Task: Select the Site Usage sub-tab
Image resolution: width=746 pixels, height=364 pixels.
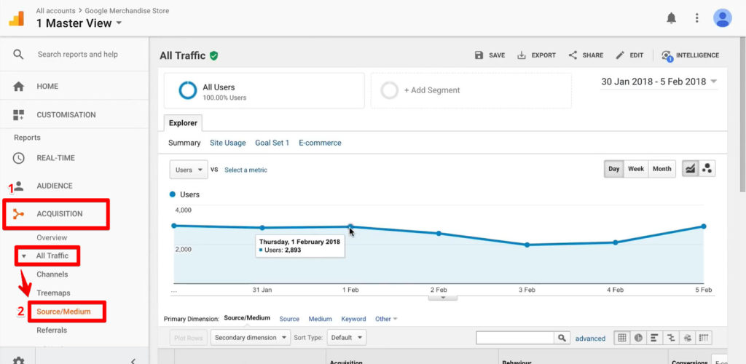Action: (228, 143)
